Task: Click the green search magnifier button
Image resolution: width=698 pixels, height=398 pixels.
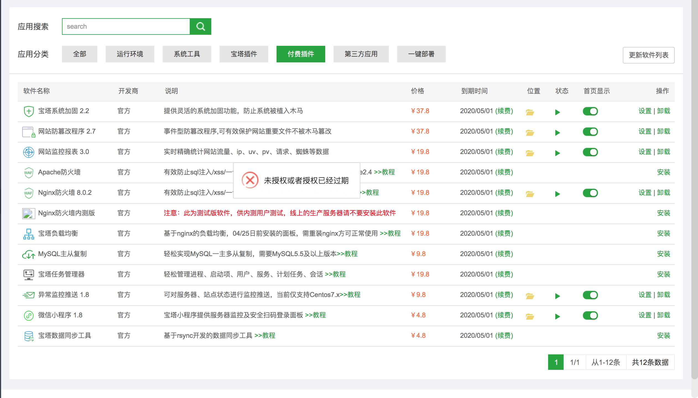Action: click(200, 26)
